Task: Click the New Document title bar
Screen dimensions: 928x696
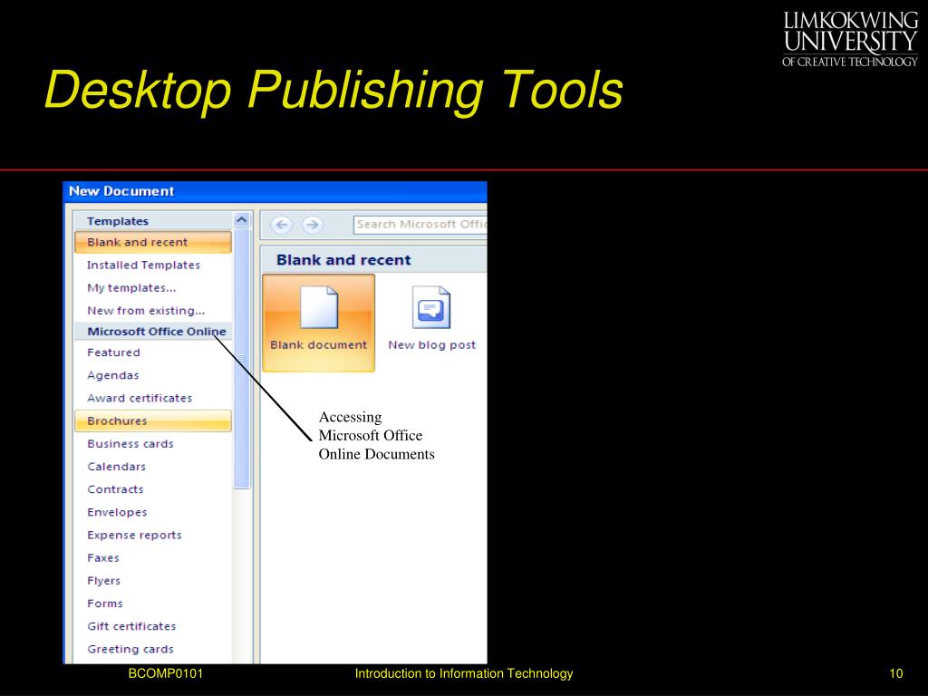Action: (275, 192)
